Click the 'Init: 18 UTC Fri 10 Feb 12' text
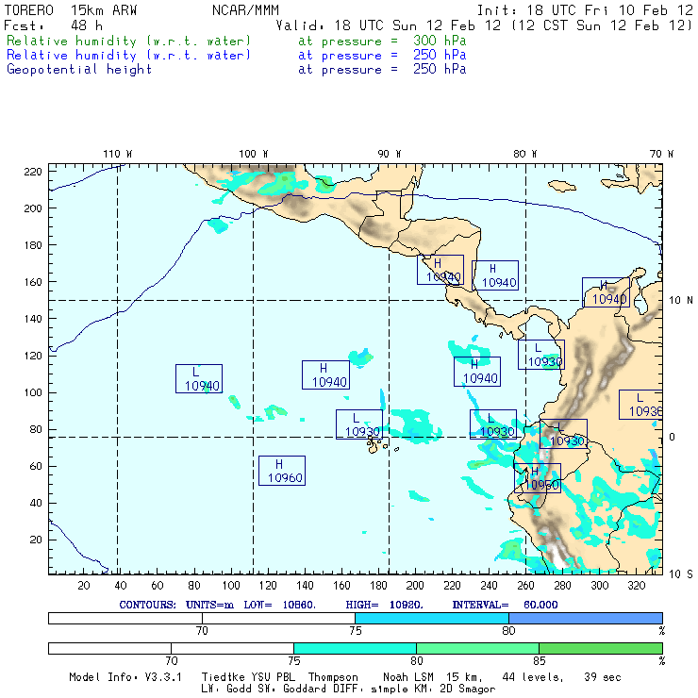The width and height of the screenshot is (698, 698). 585,10
